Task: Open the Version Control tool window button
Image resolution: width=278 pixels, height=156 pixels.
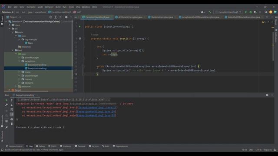Action: click(x=14, y=146)
